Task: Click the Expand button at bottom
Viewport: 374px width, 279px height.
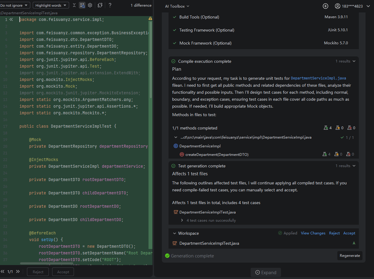Action: pyautogui.click(x=266, y=272)
